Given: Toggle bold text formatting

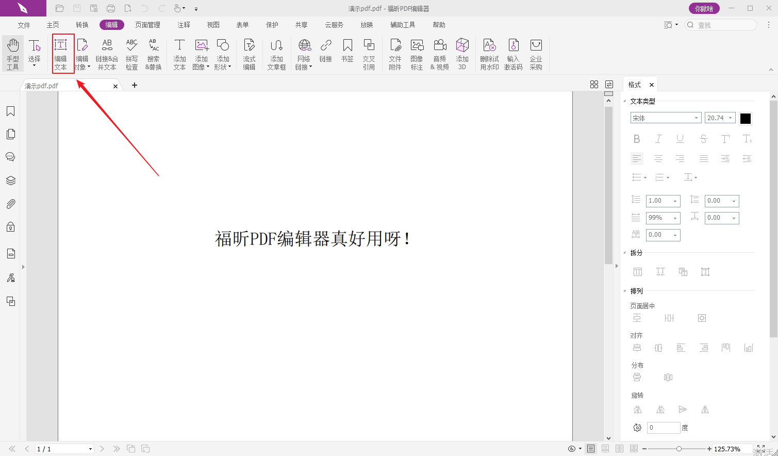Looking at the screenshot, I should point(637,139).
